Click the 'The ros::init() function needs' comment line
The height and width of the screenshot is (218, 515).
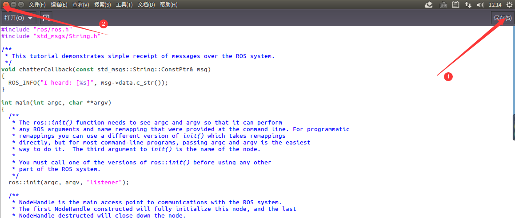tap(147, 123)
